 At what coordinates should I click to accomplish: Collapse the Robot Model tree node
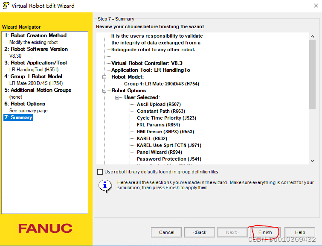coord(104,77)
